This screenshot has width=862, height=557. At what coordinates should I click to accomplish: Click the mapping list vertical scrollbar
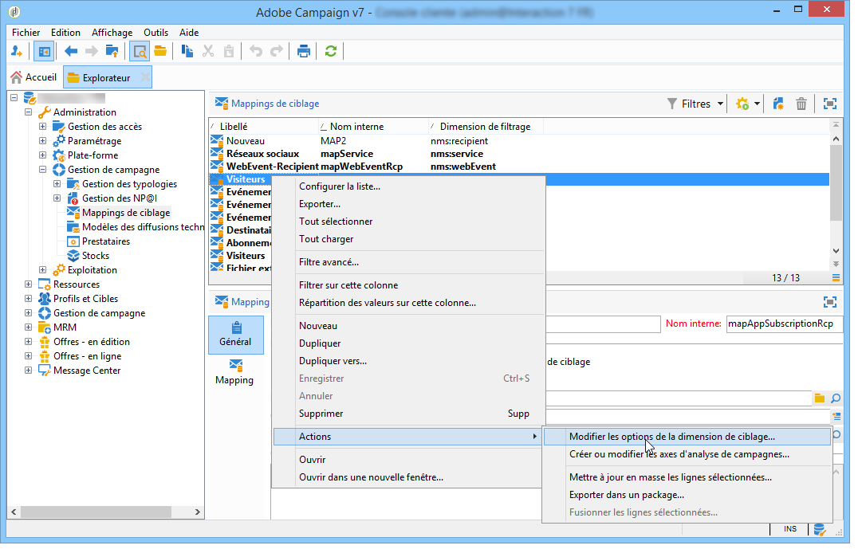tap(836, 183)
